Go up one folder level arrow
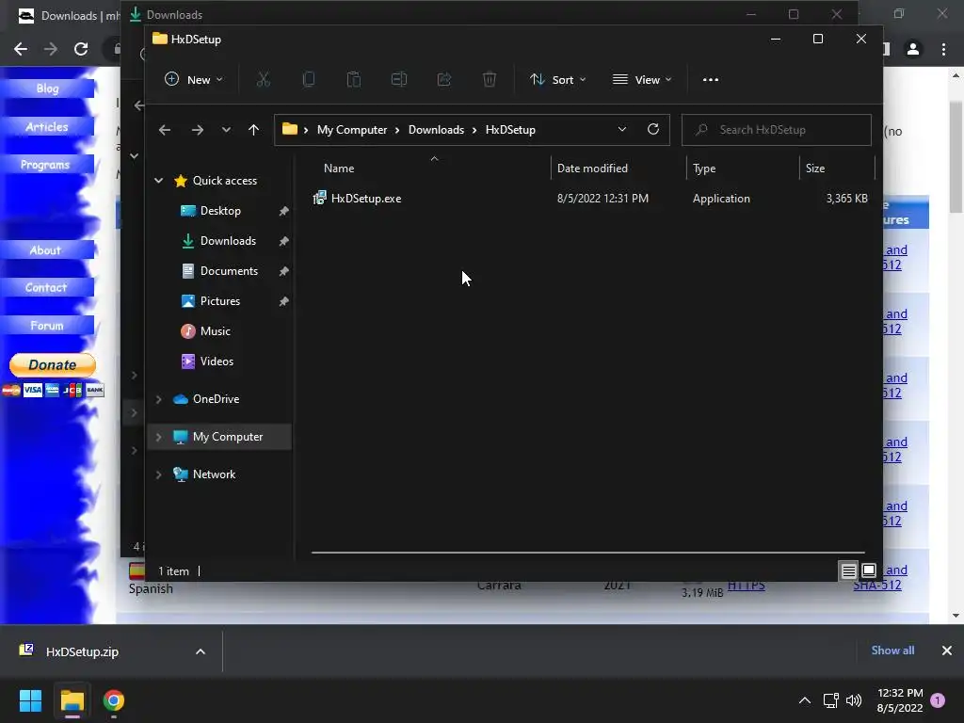This screenshot has height=723, width=964. 253,130
